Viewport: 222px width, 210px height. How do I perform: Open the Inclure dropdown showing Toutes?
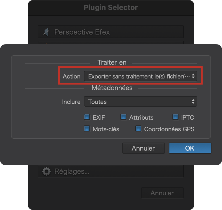click(x=140, y=102)
